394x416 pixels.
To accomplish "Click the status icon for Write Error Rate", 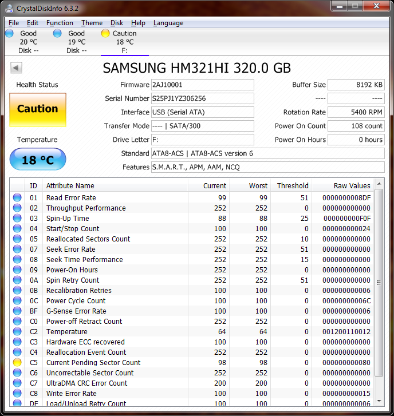I will [17, 394].
